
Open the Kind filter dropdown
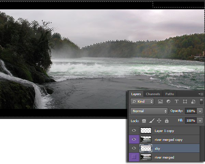[142, 102]
